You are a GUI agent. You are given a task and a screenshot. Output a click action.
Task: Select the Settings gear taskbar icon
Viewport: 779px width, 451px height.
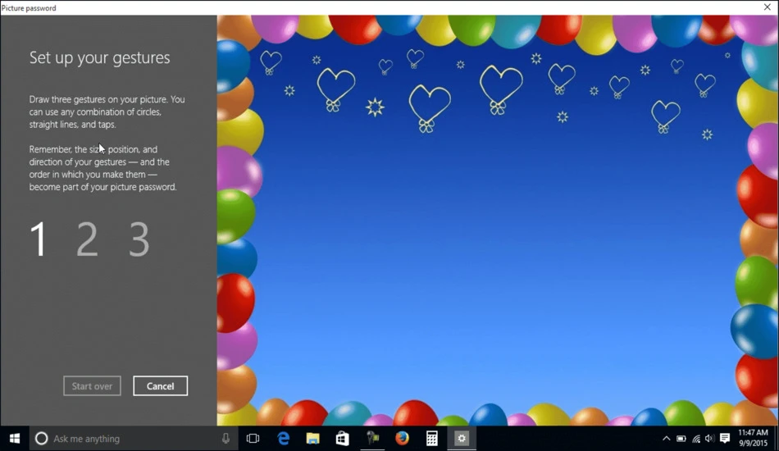click(462, 439)
